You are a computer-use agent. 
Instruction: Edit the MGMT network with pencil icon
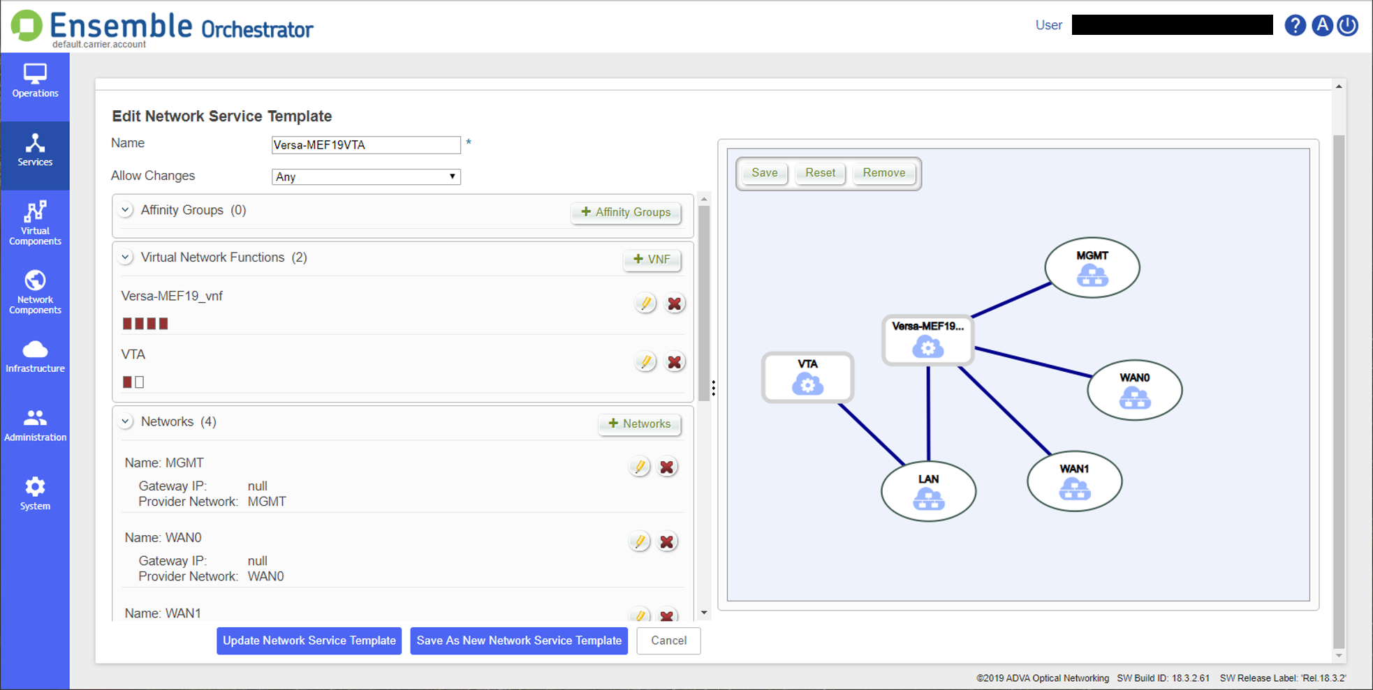(639, 467)
